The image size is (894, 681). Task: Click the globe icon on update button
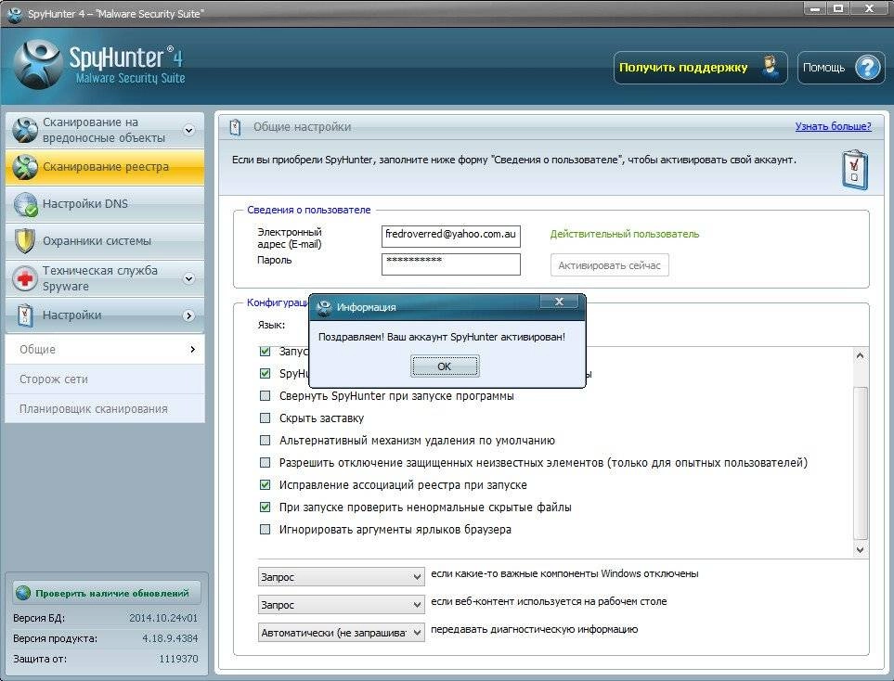pos(23,593)
